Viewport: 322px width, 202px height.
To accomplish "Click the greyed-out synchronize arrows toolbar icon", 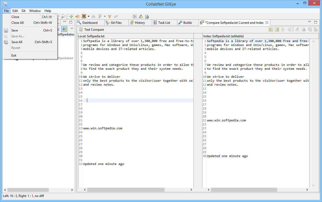I will tap(116, 16).
